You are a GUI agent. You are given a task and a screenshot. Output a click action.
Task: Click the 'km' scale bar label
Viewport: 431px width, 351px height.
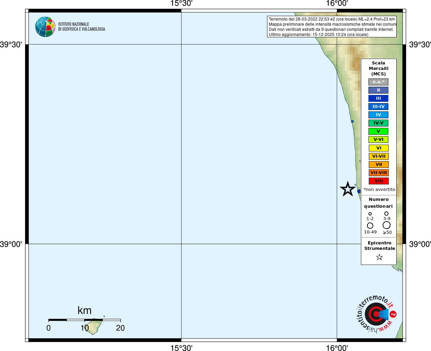(85, 311)
